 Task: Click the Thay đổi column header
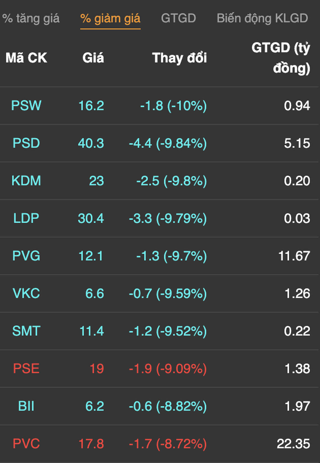tap(180, 58)
